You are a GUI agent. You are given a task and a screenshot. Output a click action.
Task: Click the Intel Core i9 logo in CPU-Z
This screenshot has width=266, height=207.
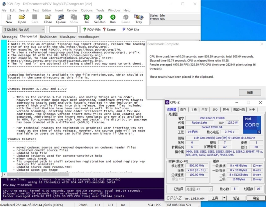(252, 125)
